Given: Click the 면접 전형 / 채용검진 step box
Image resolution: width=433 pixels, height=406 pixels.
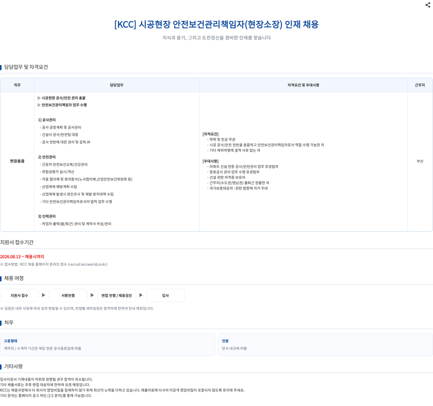Looking at the screenshot, I should [x=117, y=295].
